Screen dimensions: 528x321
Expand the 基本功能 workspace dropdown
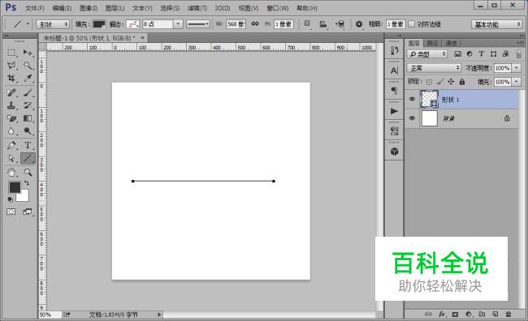(496, 24)
